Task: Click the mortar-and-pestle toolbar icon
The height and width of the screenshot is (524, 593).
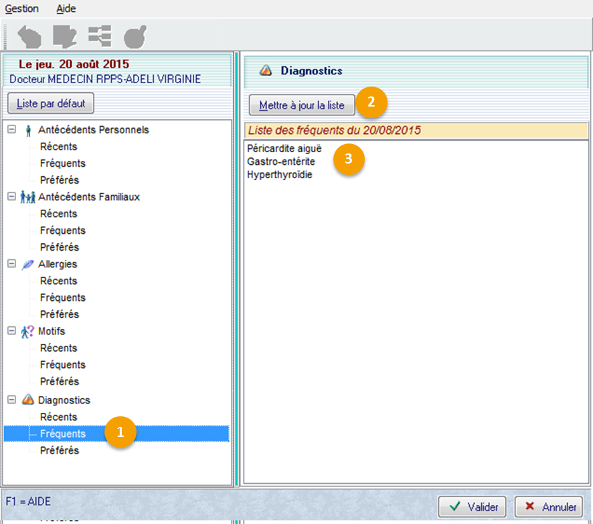Action: pyautogui.click(x=135, y=36)
